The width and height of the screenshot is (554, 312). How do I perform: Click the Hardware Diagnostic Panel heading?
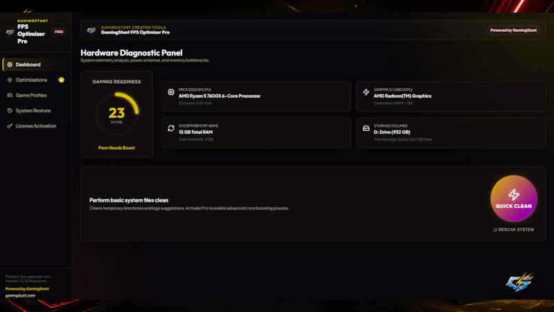click(132, 53)
